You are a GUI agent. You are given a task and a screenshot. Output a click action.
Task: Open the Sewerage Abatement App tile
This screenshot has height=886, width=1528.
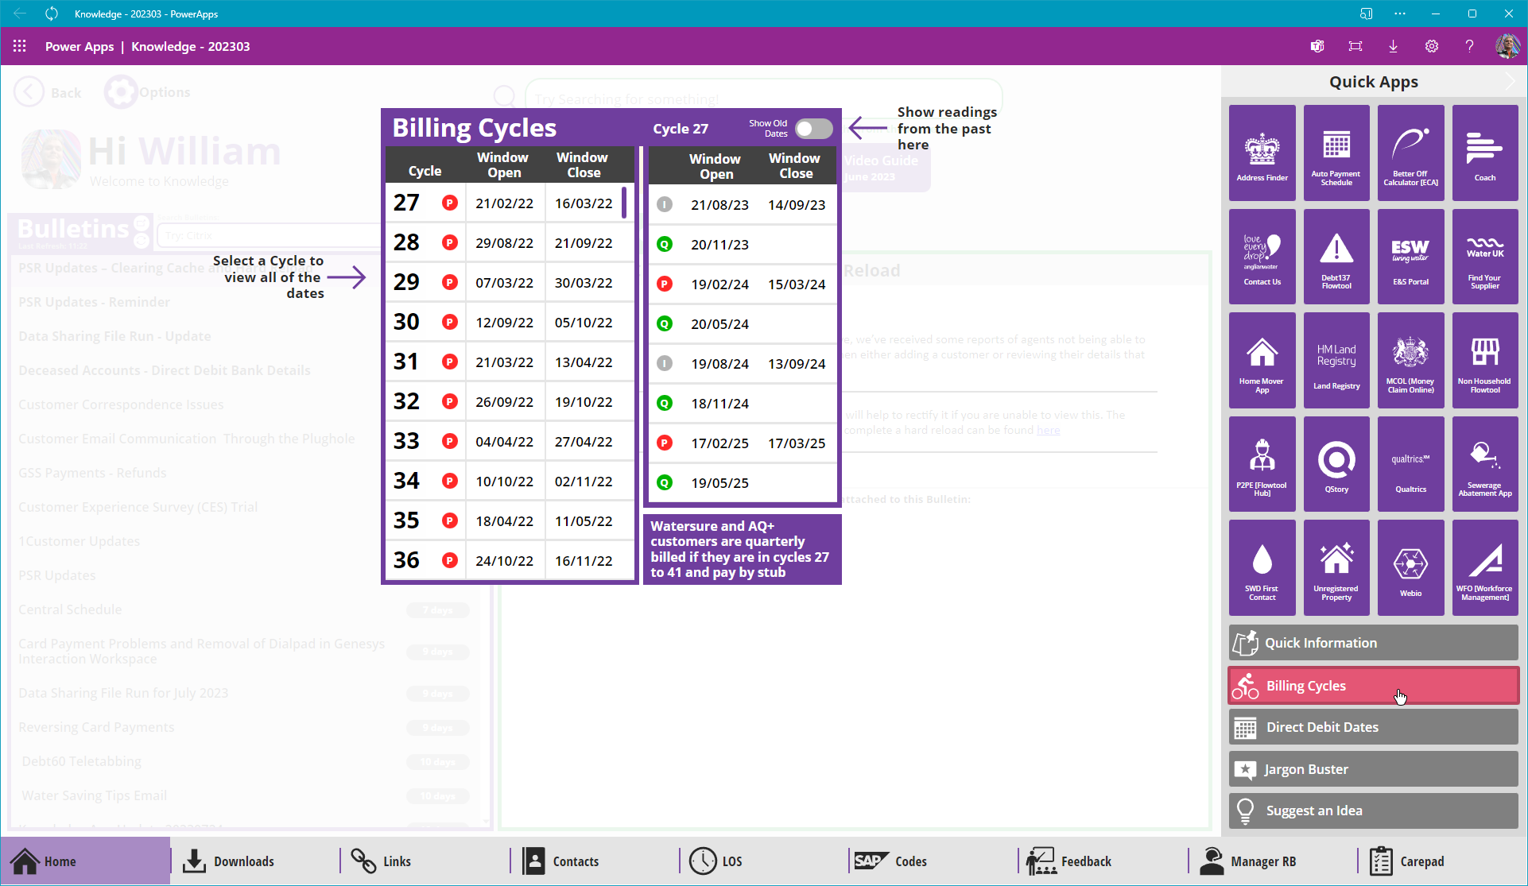pyautogui.click(x=1484, y=464)
